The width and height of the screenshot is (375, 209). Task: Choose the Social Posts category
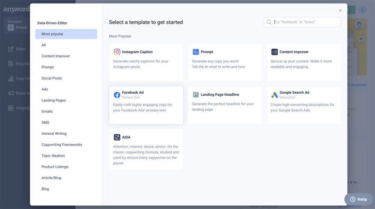pyautogui.click(x=52, y=78)
